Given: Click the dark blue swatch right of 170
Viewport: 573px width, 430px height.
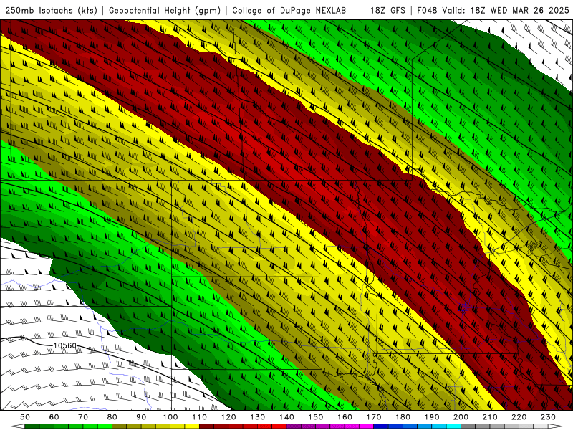Looking at the screenshot, I should coord(381,426).
